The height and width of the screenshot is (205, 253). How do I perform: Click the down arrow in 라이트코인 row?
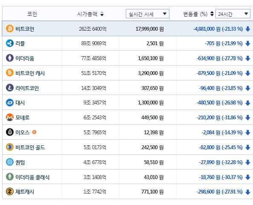click(x=248, y=88)
